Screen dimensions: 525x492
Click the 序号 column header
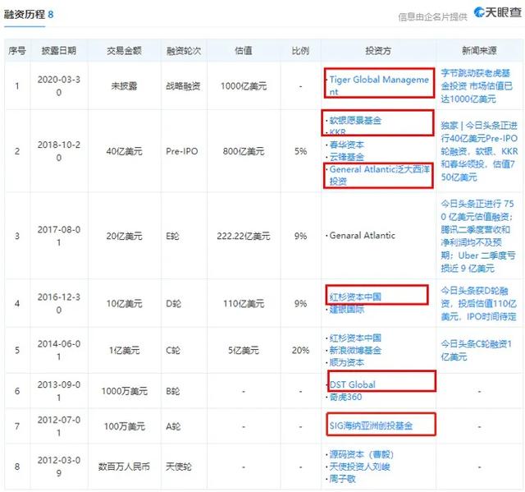[17, 51]
